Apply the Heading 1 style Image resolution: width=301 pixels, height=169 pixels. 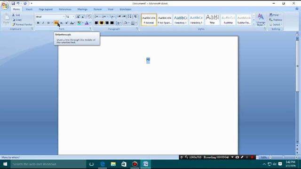181,20
